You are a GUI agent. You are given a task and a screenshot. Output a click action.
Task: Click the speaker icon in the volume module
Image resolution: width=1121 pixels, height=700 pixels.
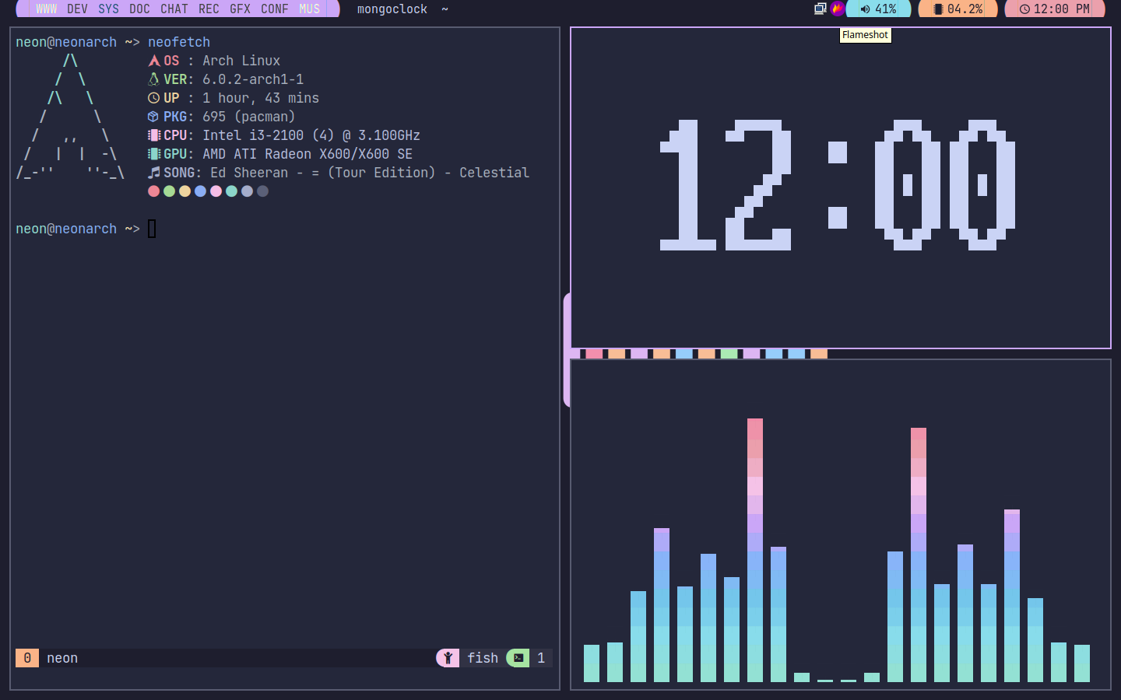pos(866,9)
